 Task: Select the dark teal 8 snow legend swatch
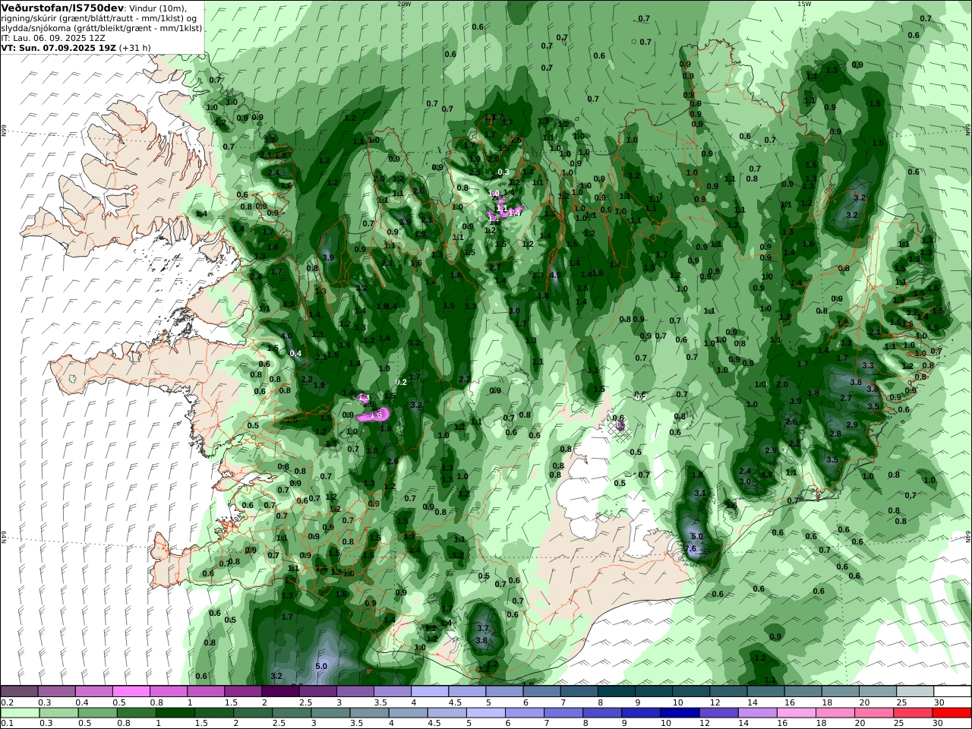pyautogui.click(x=616, y=692)
